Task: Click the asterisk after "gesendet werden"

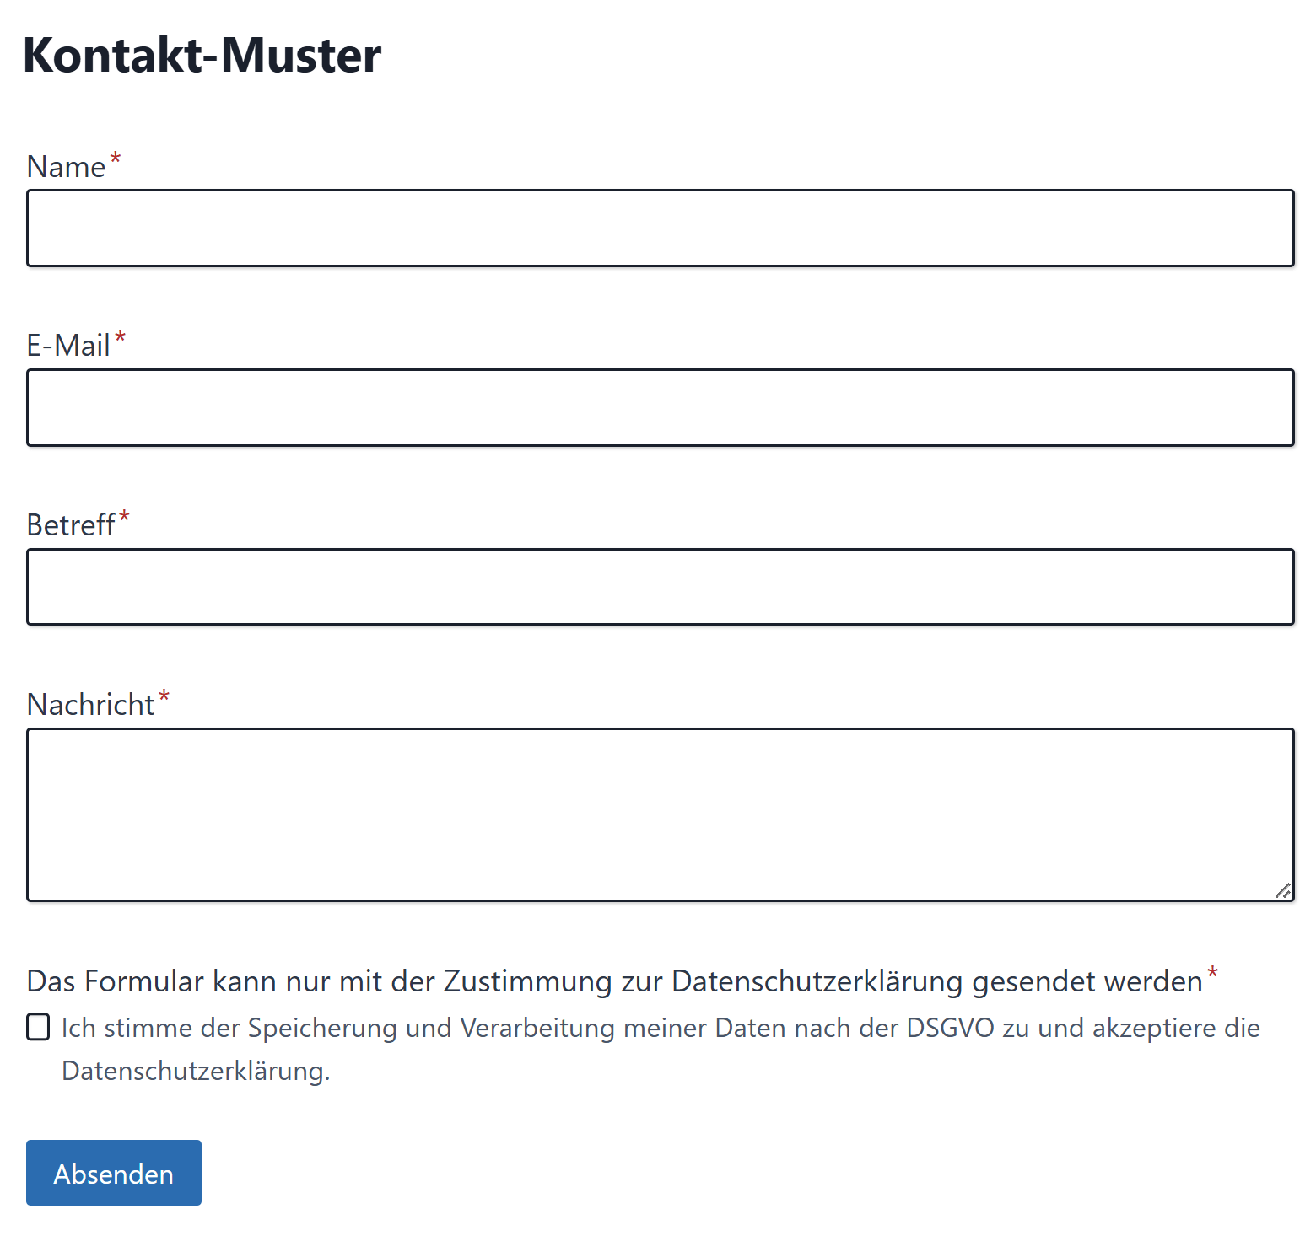Action: click(1213, 975)
